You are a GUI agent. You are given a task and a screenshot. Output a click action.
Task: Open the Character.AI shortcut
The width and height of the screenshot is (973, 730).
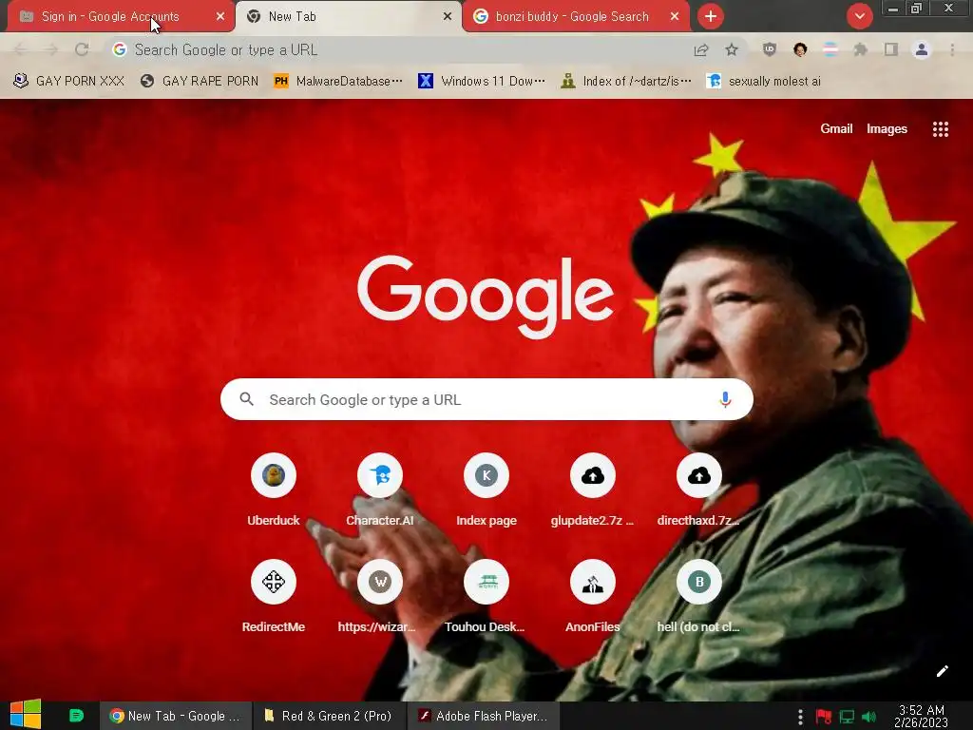pos(380,490)
